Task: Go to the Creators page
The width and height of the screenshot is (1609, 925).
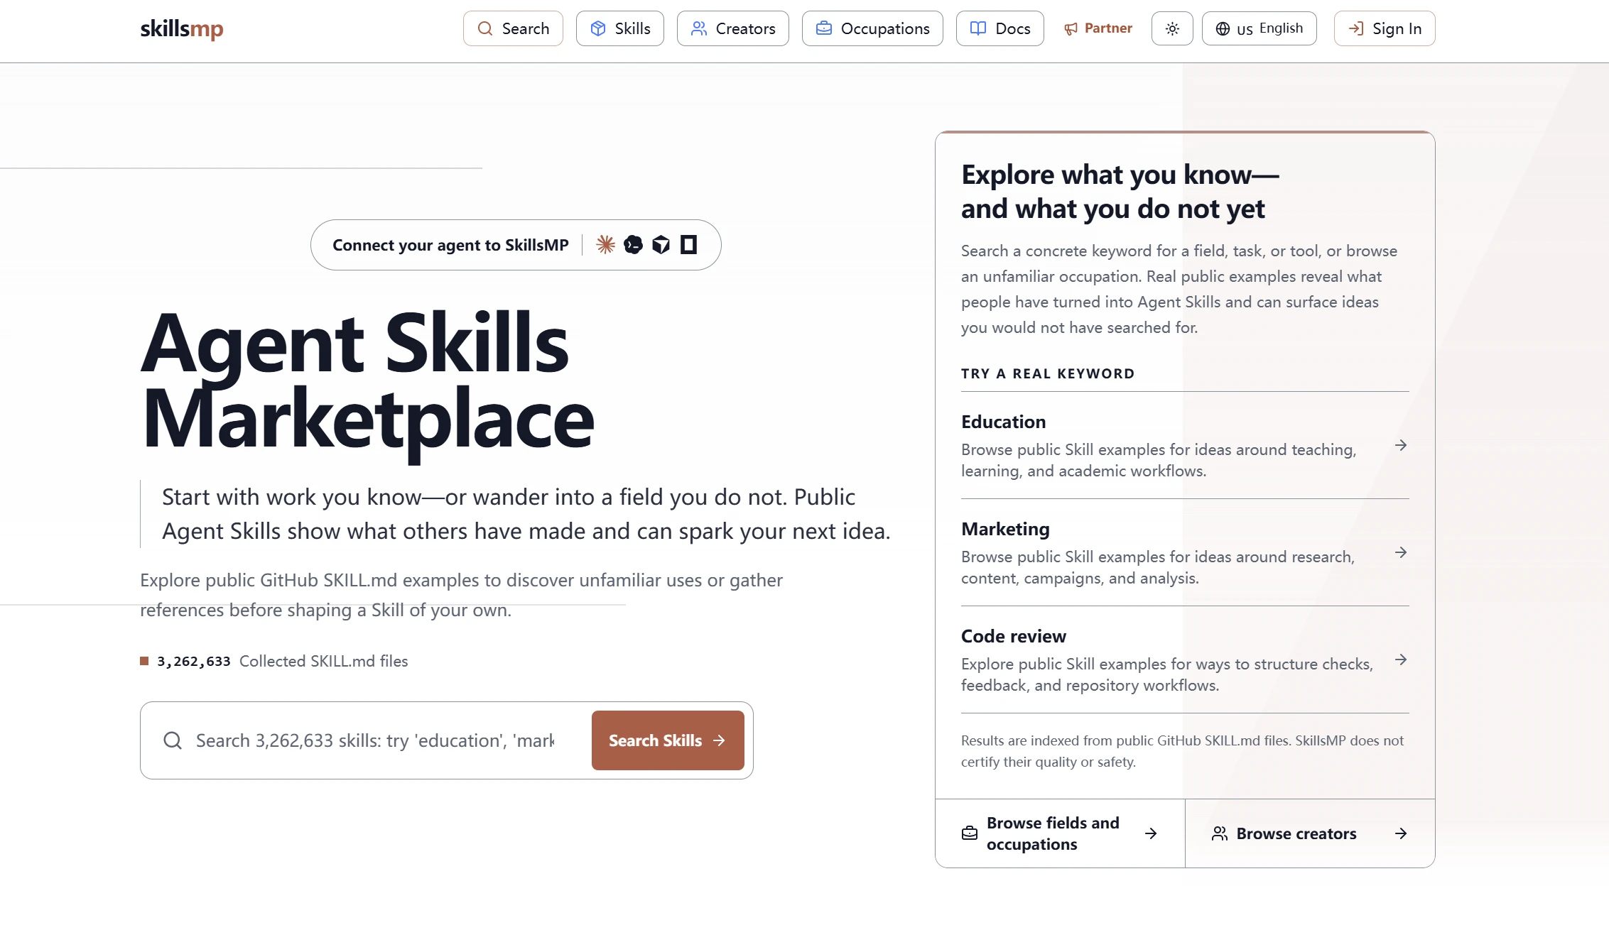Action: point(732,28)
